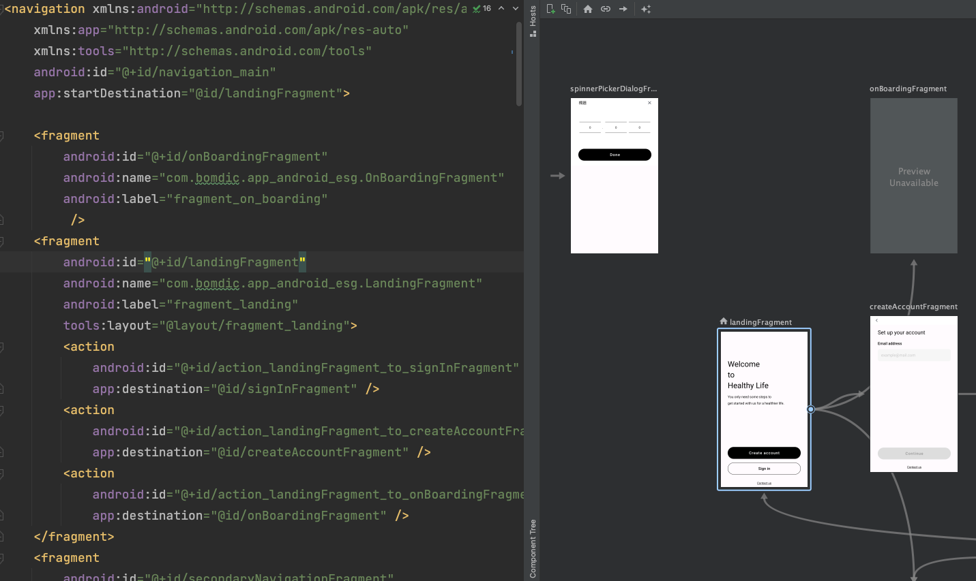
Task: Click the xmlns:tools namespace declaration line
Action: click(x=203, y=51)
